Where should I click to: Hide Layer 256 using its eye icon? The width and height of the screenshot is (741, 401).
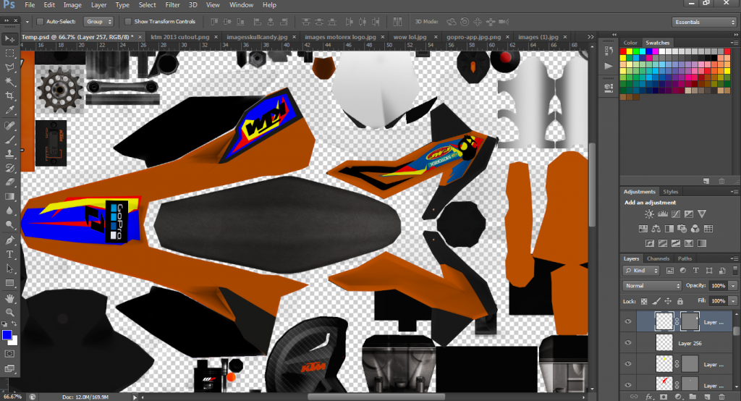[x=628, y=343]
